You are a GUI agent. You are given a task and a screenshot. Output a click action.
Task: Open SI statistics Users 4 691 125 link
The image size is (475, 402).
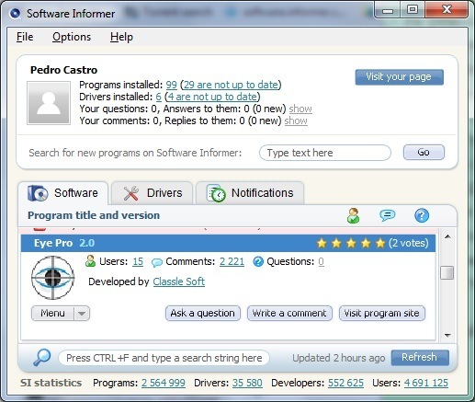point(426,383)
